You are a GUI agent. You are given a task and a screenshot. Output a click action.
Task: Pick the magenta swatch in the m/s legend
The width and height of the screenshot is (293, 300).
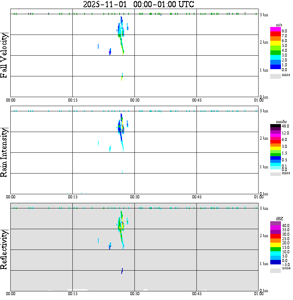click(x=275, y=29)
